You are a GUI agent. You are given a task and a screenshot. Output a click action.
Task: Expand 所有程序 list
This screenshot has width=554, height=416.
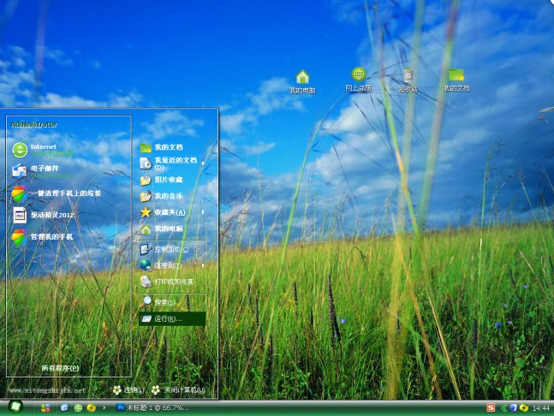point(60,368)
